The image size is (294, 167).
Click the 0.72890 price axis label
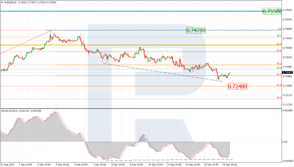tap(288, 77)
